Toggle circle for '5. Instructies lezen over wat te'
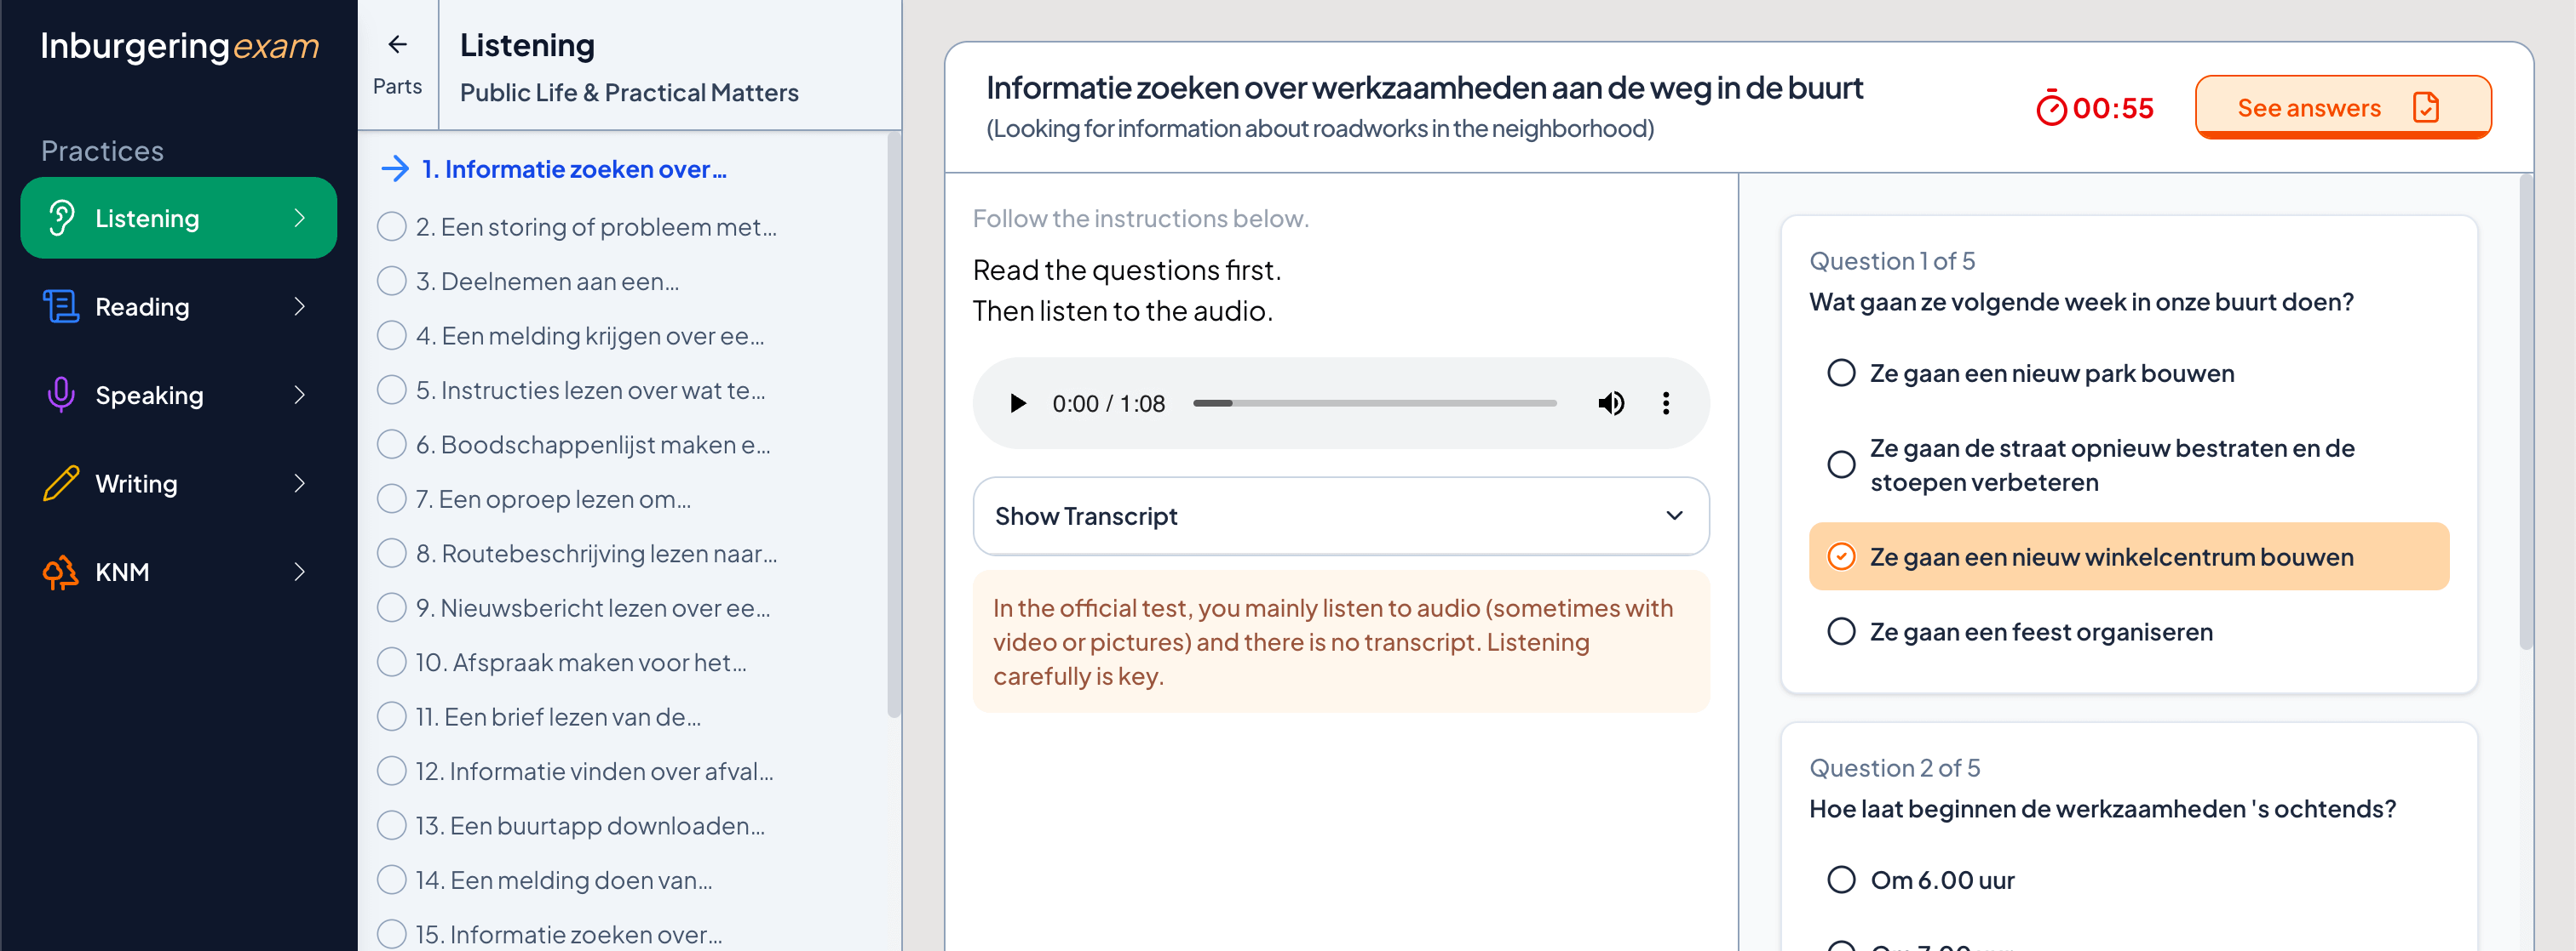The width and height of the screenshot is (2576, 951). pyautogui.click(x=391, y=390)
